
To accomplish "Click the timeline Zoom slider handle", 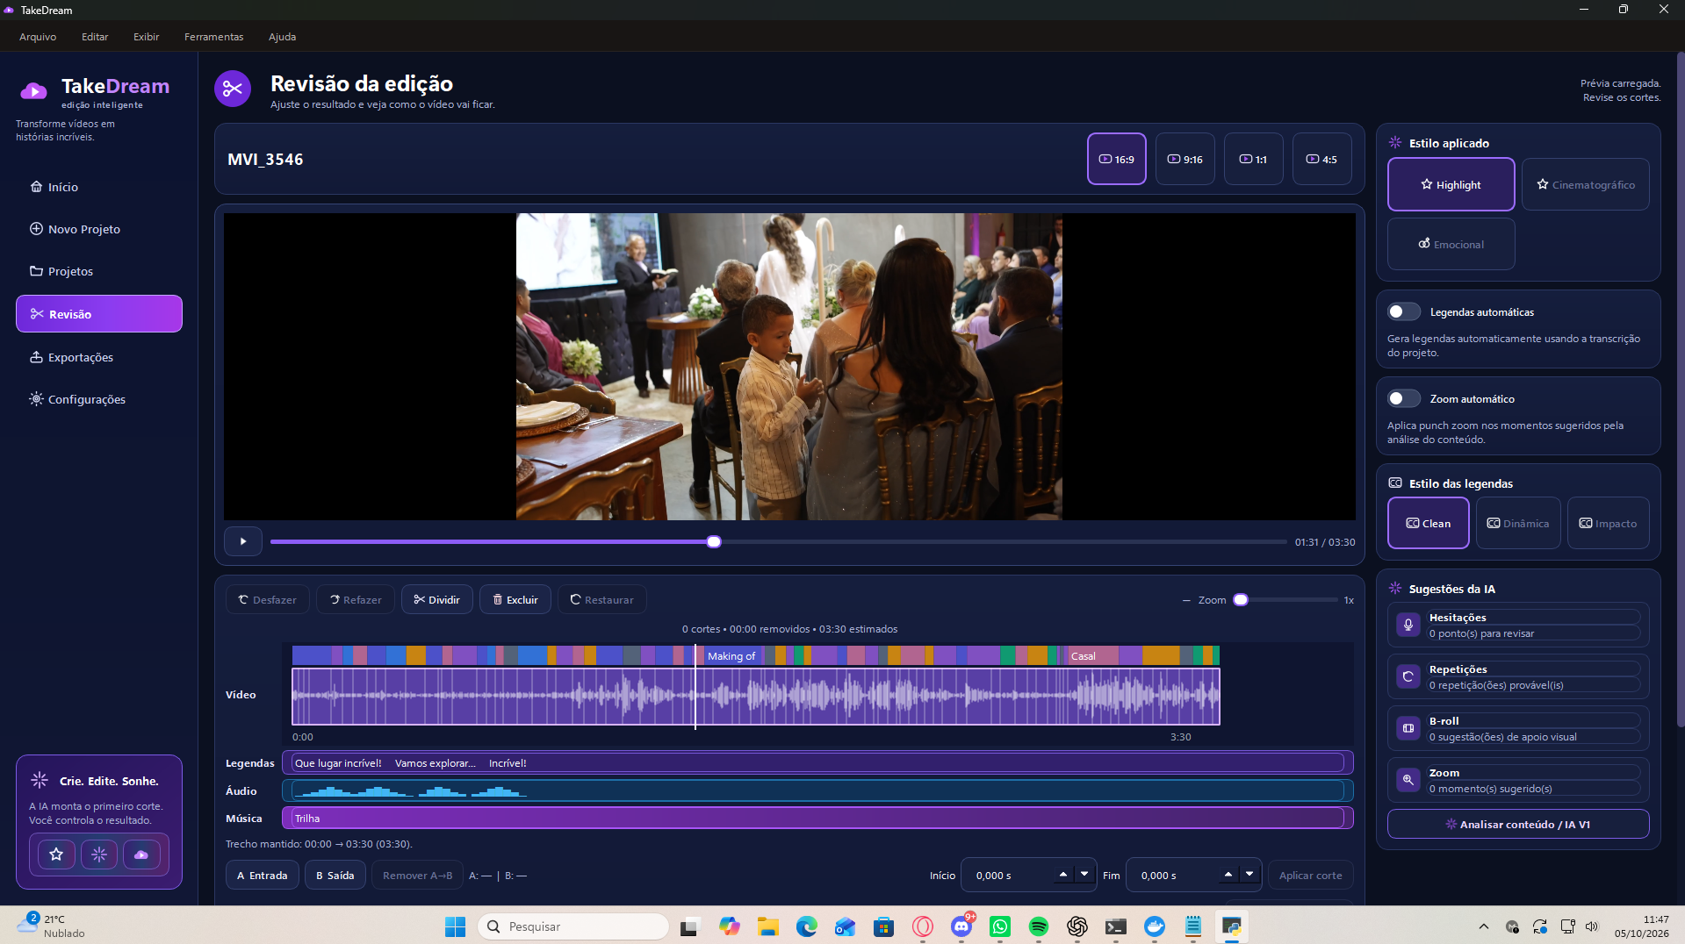I will pos(1241,600).
